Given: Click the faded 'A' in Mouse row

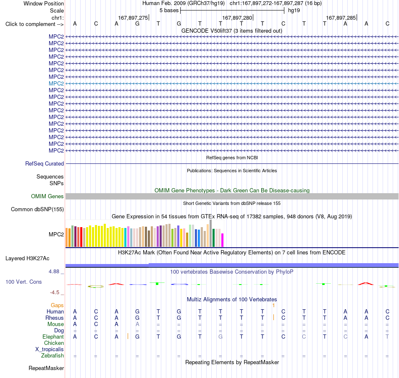Looking at the screenshot, I should coord(137,324).
